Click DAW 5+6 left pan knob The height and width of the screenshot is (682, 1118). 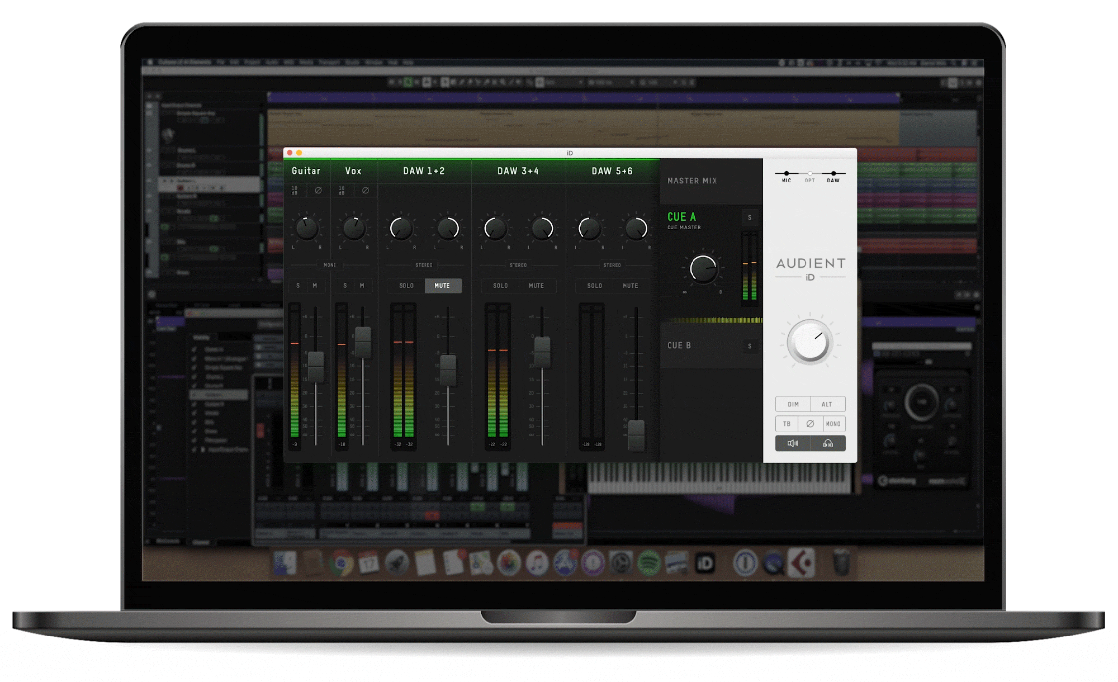(589, 228)
